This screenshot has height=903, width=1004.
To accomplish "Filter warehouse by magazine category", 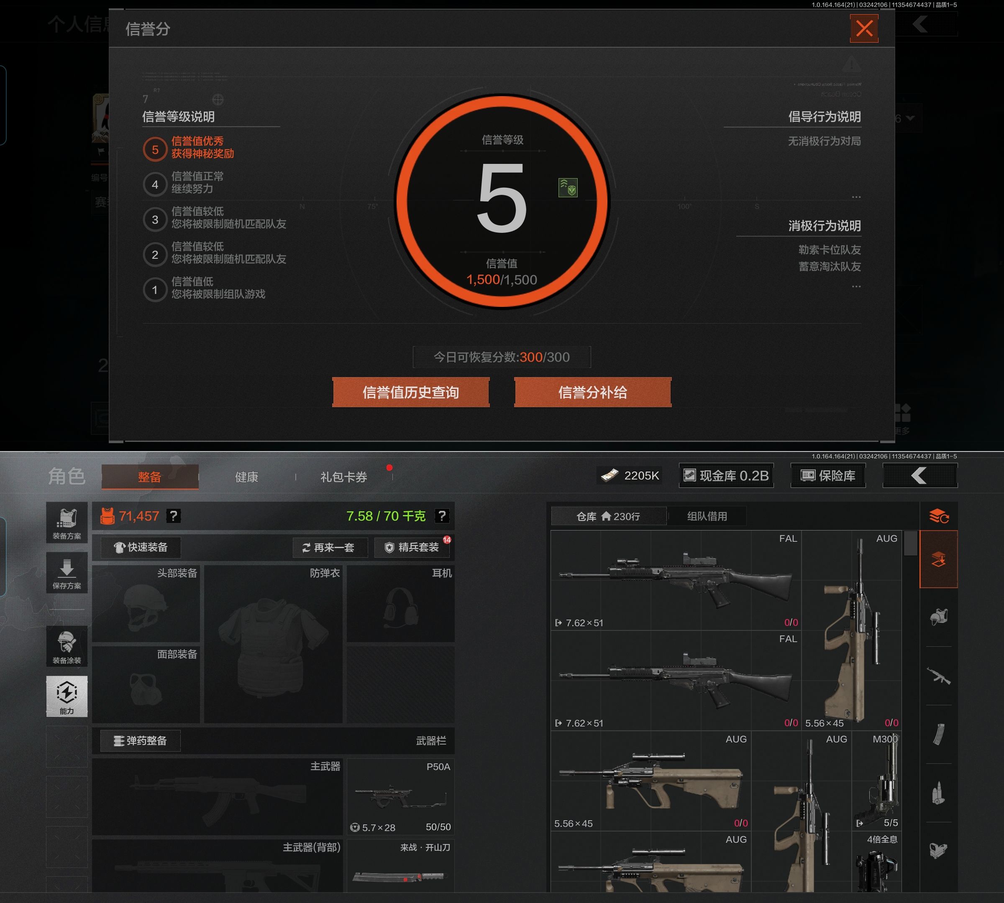I will tap(938, 734).
